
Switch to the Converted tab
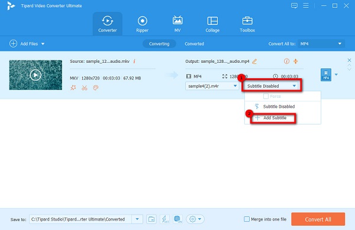coord(194,44)
